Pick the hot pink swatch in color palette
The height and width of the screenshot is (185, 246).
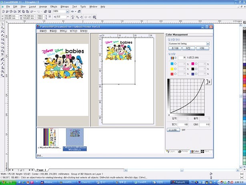point(244,80)
